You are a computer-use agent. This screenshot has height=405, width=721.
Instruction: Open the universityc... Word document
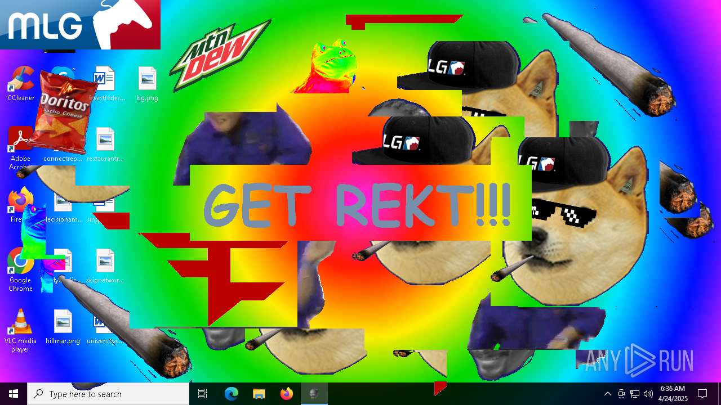(x=105, y=326)
